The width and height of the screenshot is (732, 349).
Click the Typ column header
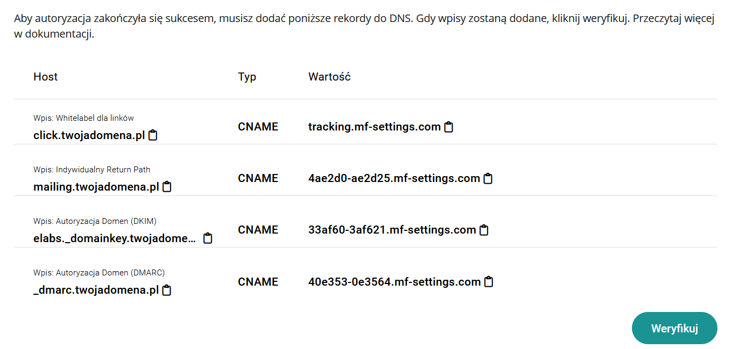(x=247, y=77)
